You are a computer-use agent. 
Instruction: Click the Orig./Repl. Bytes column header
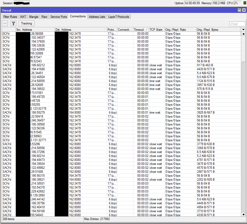click(219, 30)
